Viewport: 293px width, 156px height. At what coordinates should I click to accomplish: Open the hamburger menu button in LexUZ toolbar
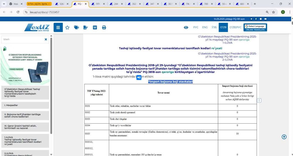[58, 28]
